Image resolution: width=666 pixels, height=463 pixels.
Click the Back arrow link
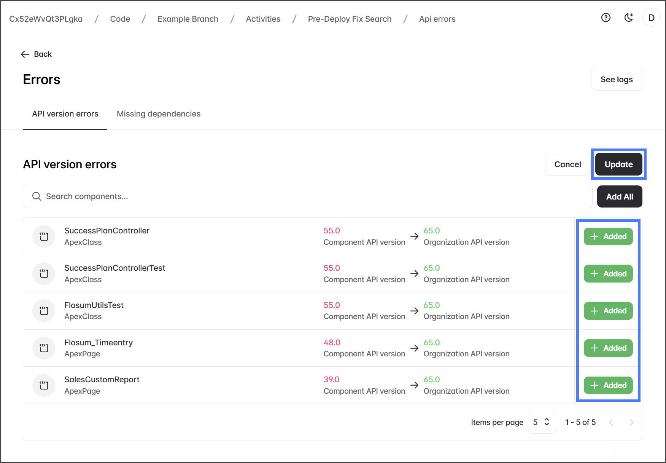pyautogui.click(x=37, y=54)
